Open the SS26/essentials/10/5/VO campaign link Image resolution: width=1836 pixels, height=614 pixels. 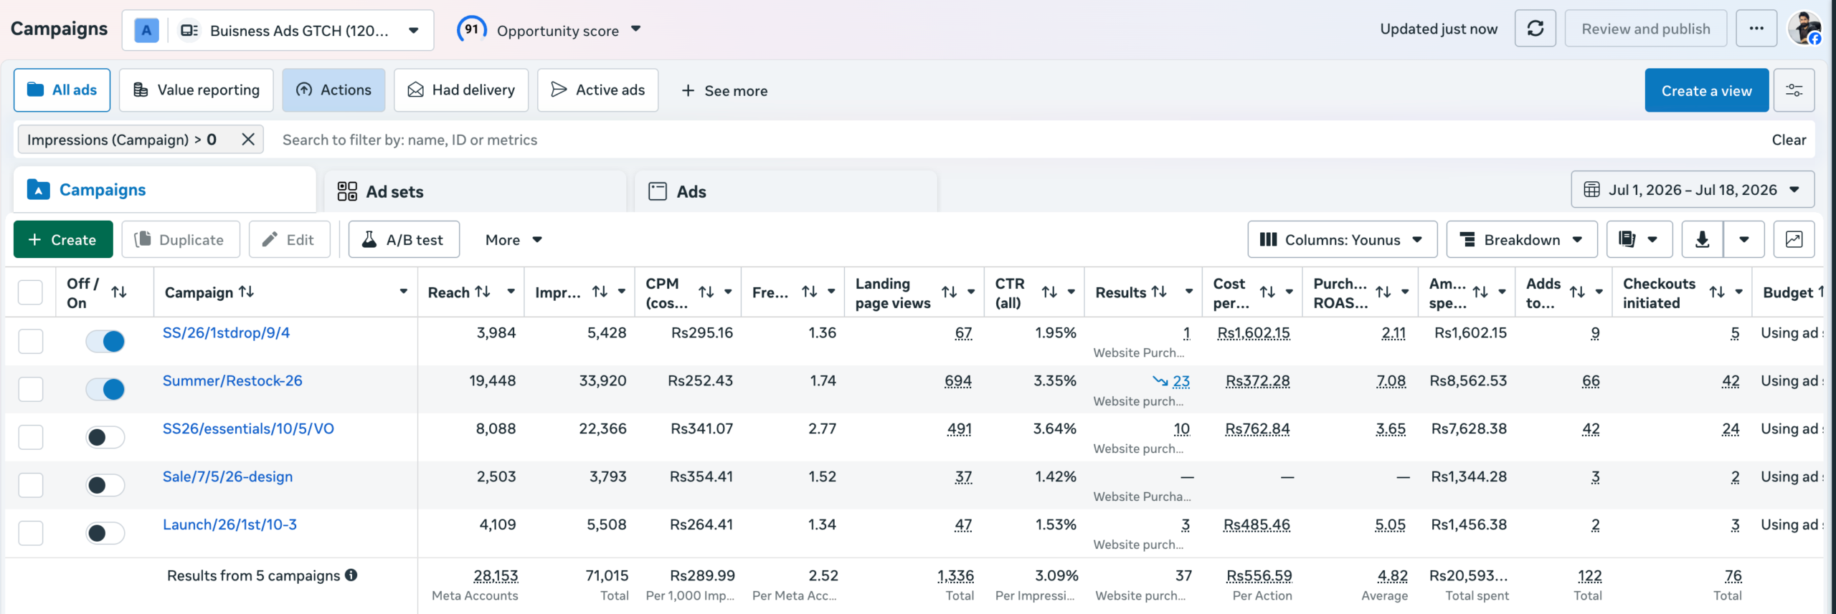(248, 428)
